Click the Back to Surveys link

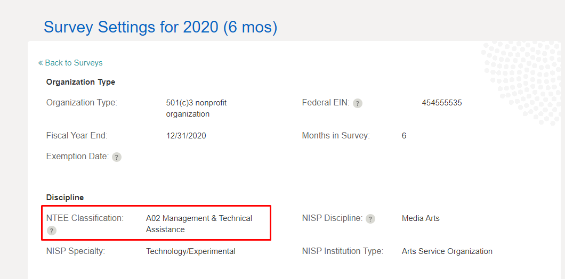pyautogui.click(x=74, y=63)
